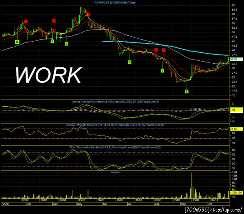This screenshot has width=244, height=214.
Task: Click the Apr month label
Action: coord(55,204)
